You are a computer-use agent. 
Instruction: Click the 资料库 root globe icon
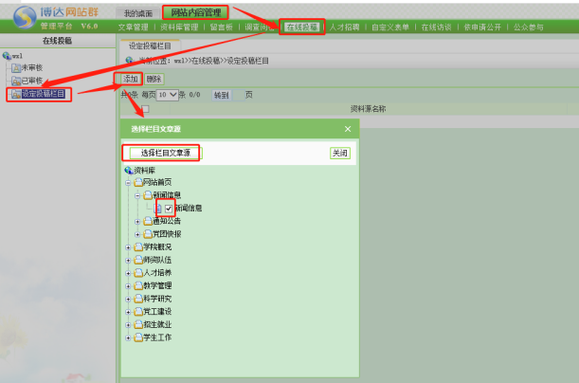[x=128, y=170]
